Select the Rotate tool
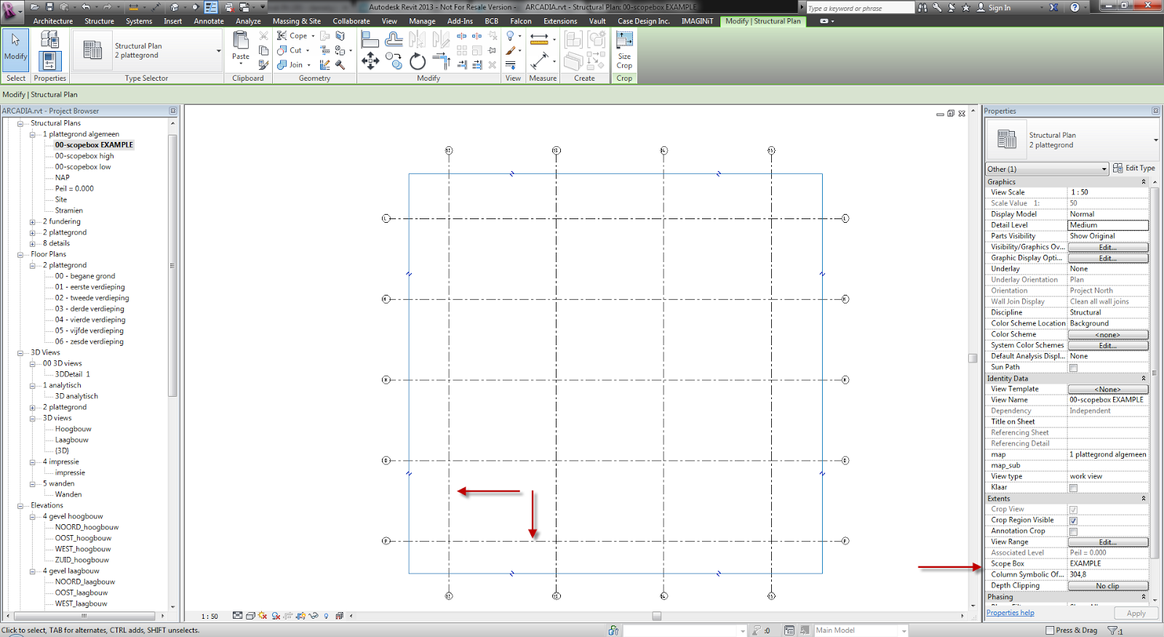This screenshot has height=637, width=1164. click(418, 61)
